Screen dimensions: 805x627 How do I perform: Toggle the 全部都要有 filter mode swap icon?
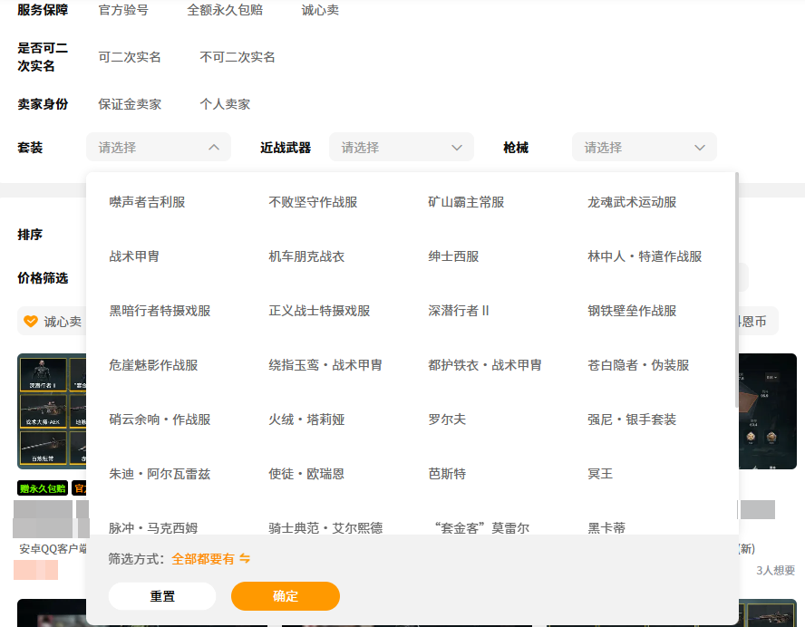[x=245, y=559]
